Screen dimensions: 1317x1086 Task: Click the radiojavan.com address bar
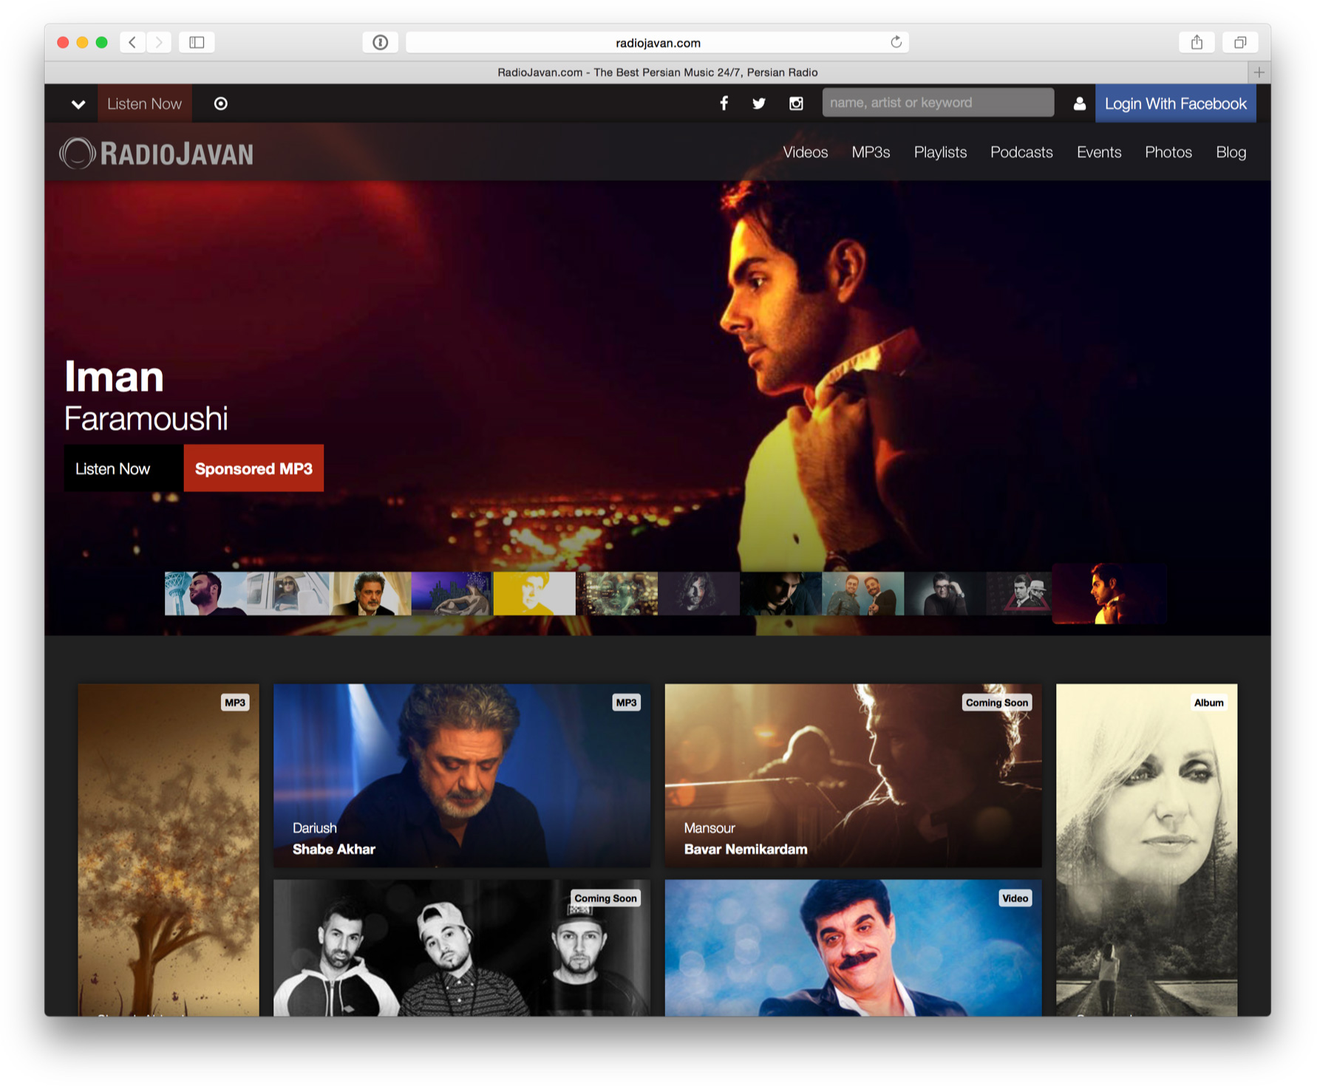click(x=657, y=42)
